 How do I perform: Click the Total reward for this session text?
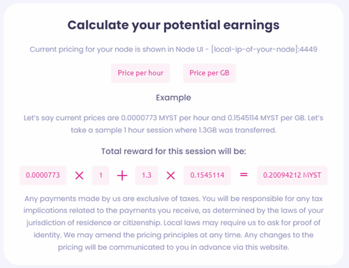tap(173, 151)
